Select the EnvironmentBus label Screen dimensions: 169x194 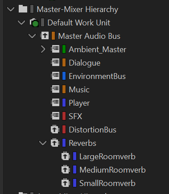click(97, 76)
